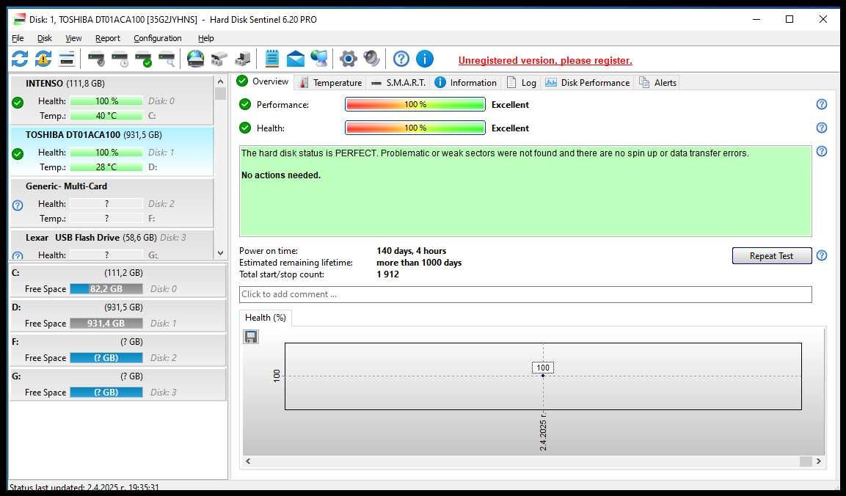The height and width of the screenshot is (496, 846).
Task: Click the globe and monitor network icon
Action: [x=319, y=58]
